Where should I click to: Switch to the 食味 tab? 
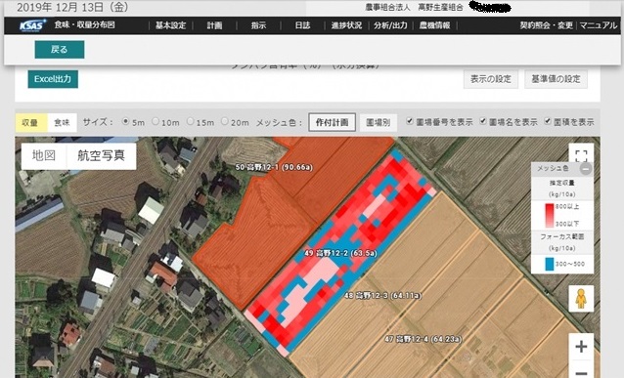click(x=62, y=122)
